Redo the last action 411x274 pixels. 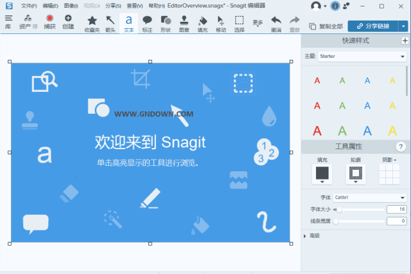point(295,24)
